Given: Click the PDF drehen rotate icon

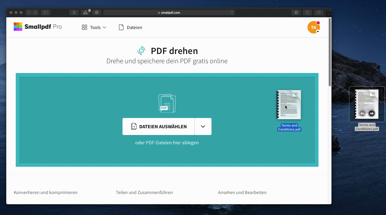Looking at the screenshot, I should [141, 50].
